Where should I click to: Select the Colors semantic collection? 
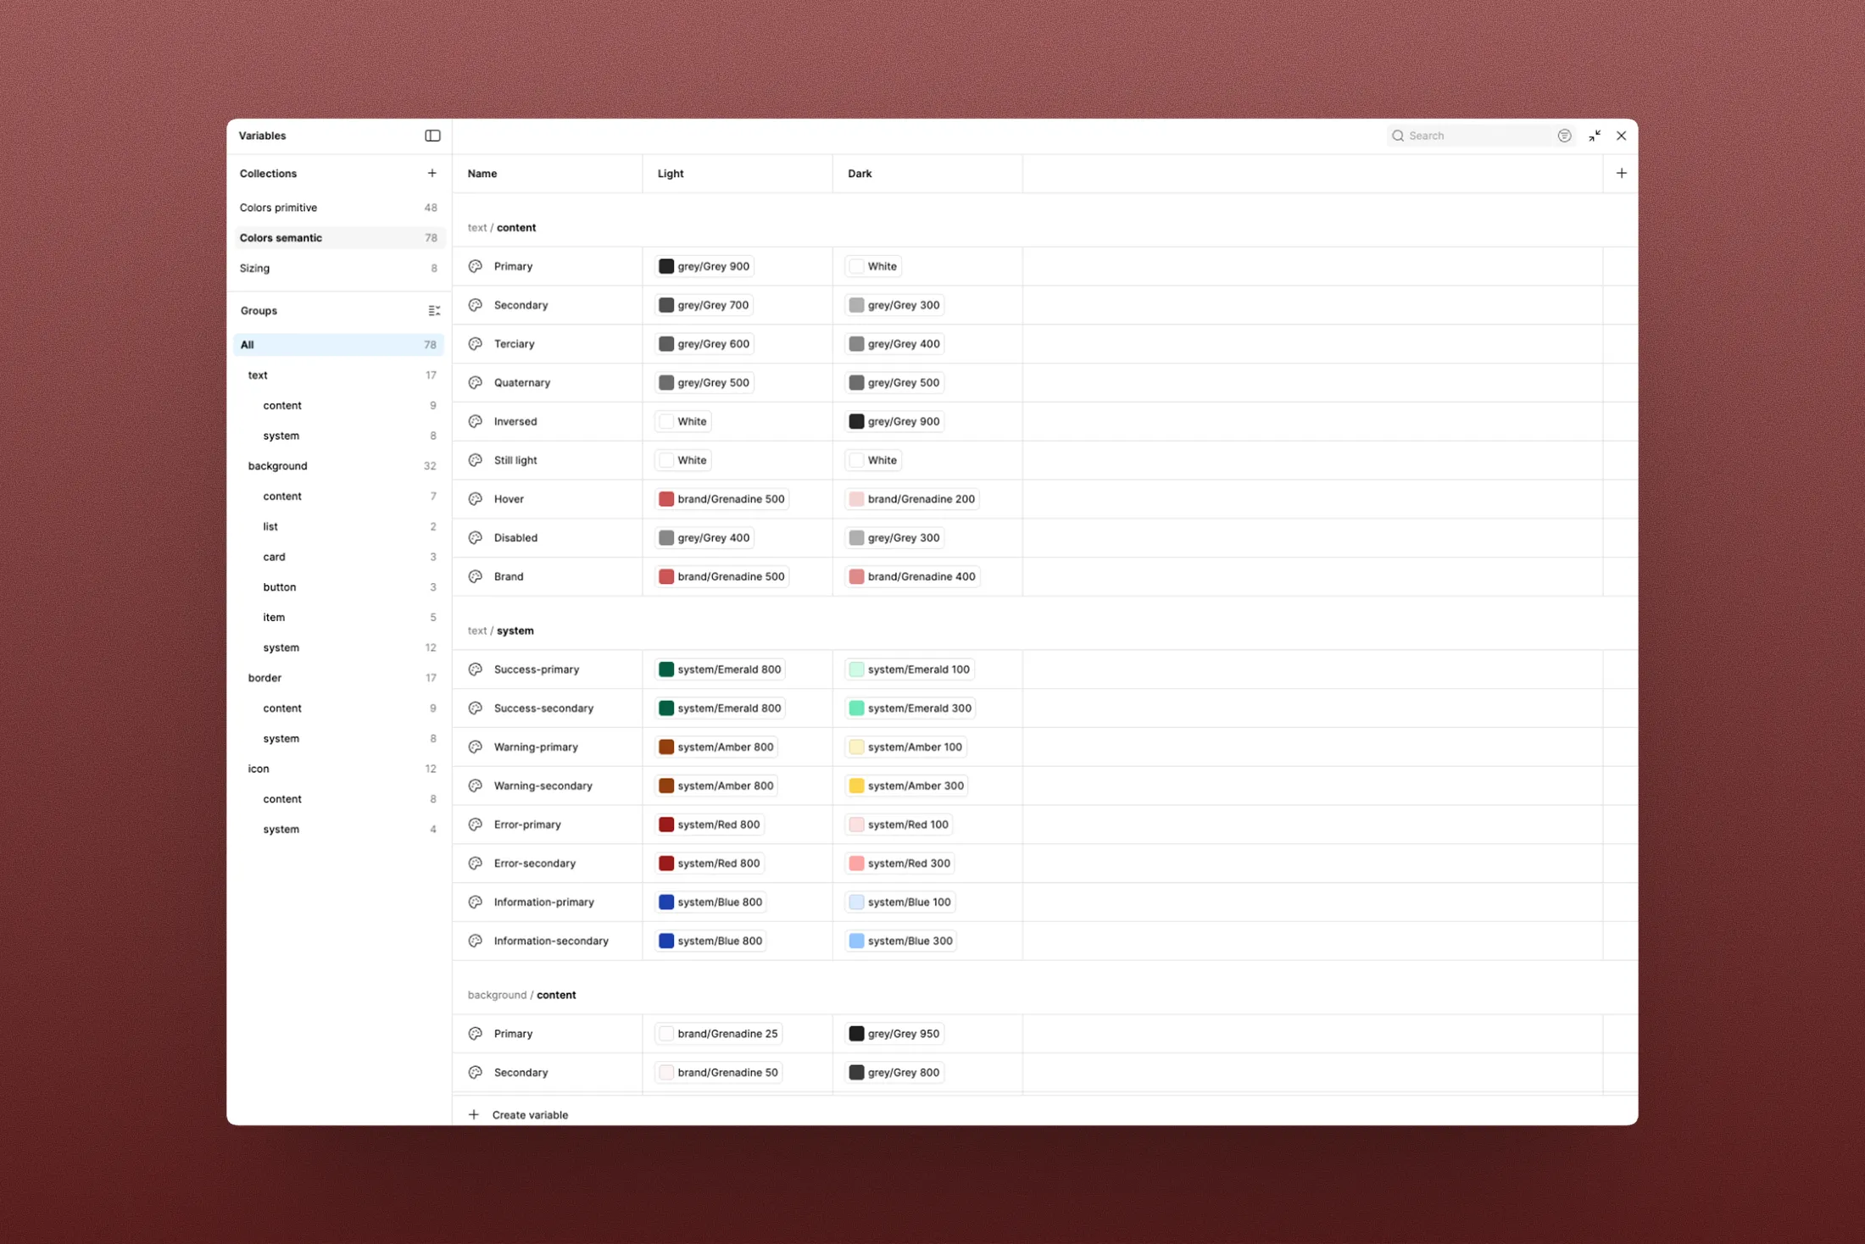[339, 238]
